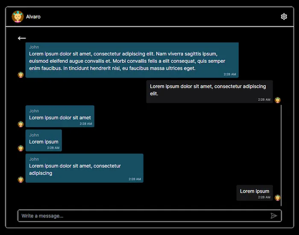
Task: Select John's long paragraph message bubble
Action: coord(132,61)
